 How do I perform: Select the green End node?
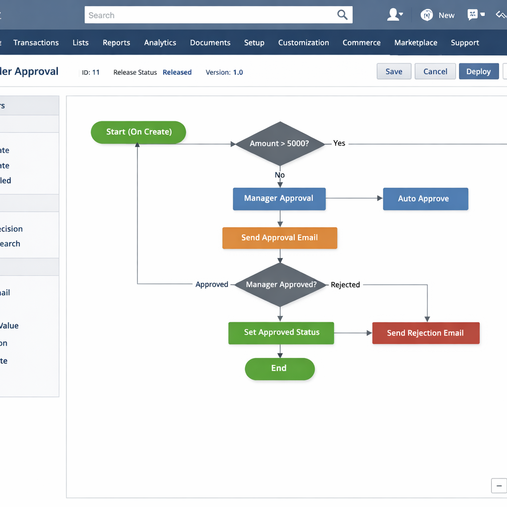[280, 369]
